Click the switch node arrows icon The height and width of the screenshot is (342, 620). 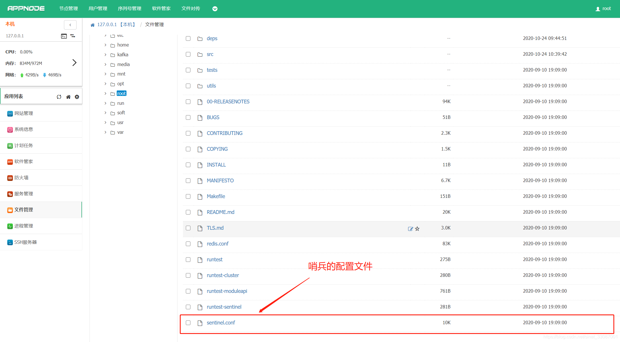(73, 36)
